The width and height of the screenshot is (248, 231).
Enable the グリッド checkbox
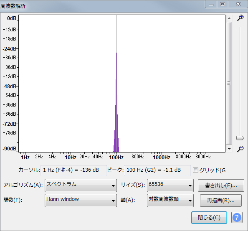(x=195, y=170)
